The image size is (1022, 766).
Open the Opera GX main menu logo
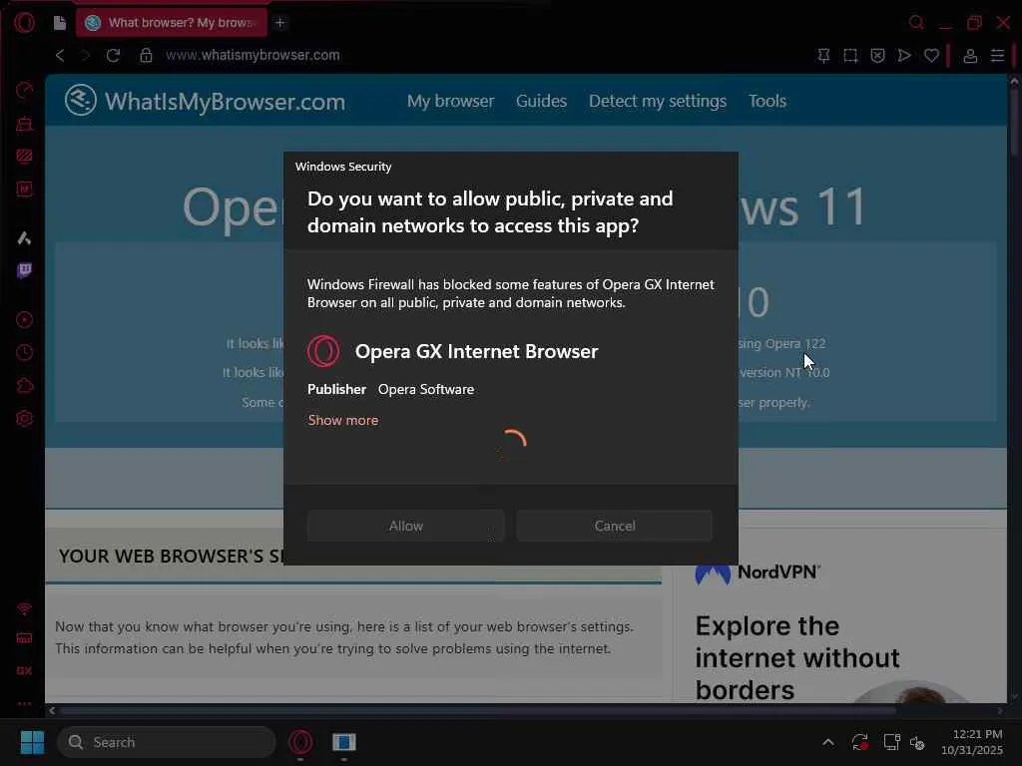25,23
